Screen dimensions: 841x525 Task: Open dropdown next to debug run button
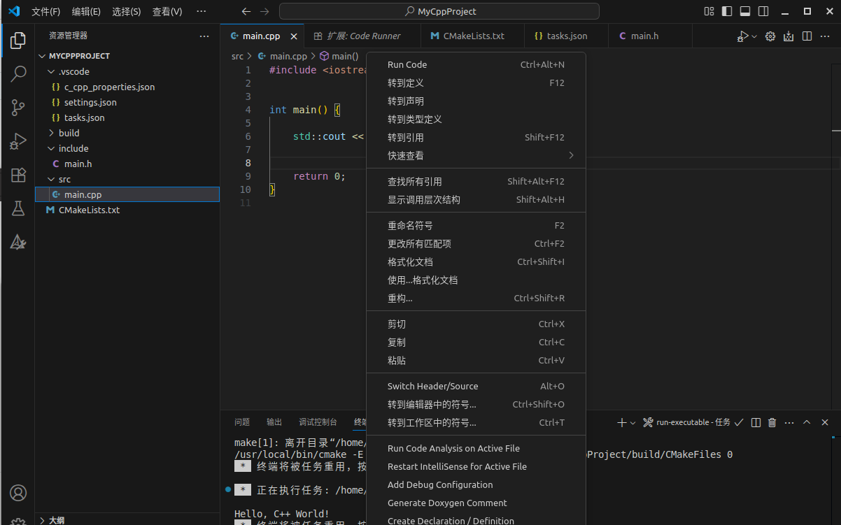pos(754,36)
